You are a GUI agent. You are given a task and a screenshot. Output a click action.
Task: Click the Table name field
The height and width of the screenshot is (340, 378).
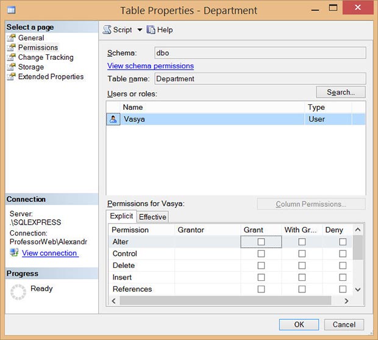pos(260,79)
